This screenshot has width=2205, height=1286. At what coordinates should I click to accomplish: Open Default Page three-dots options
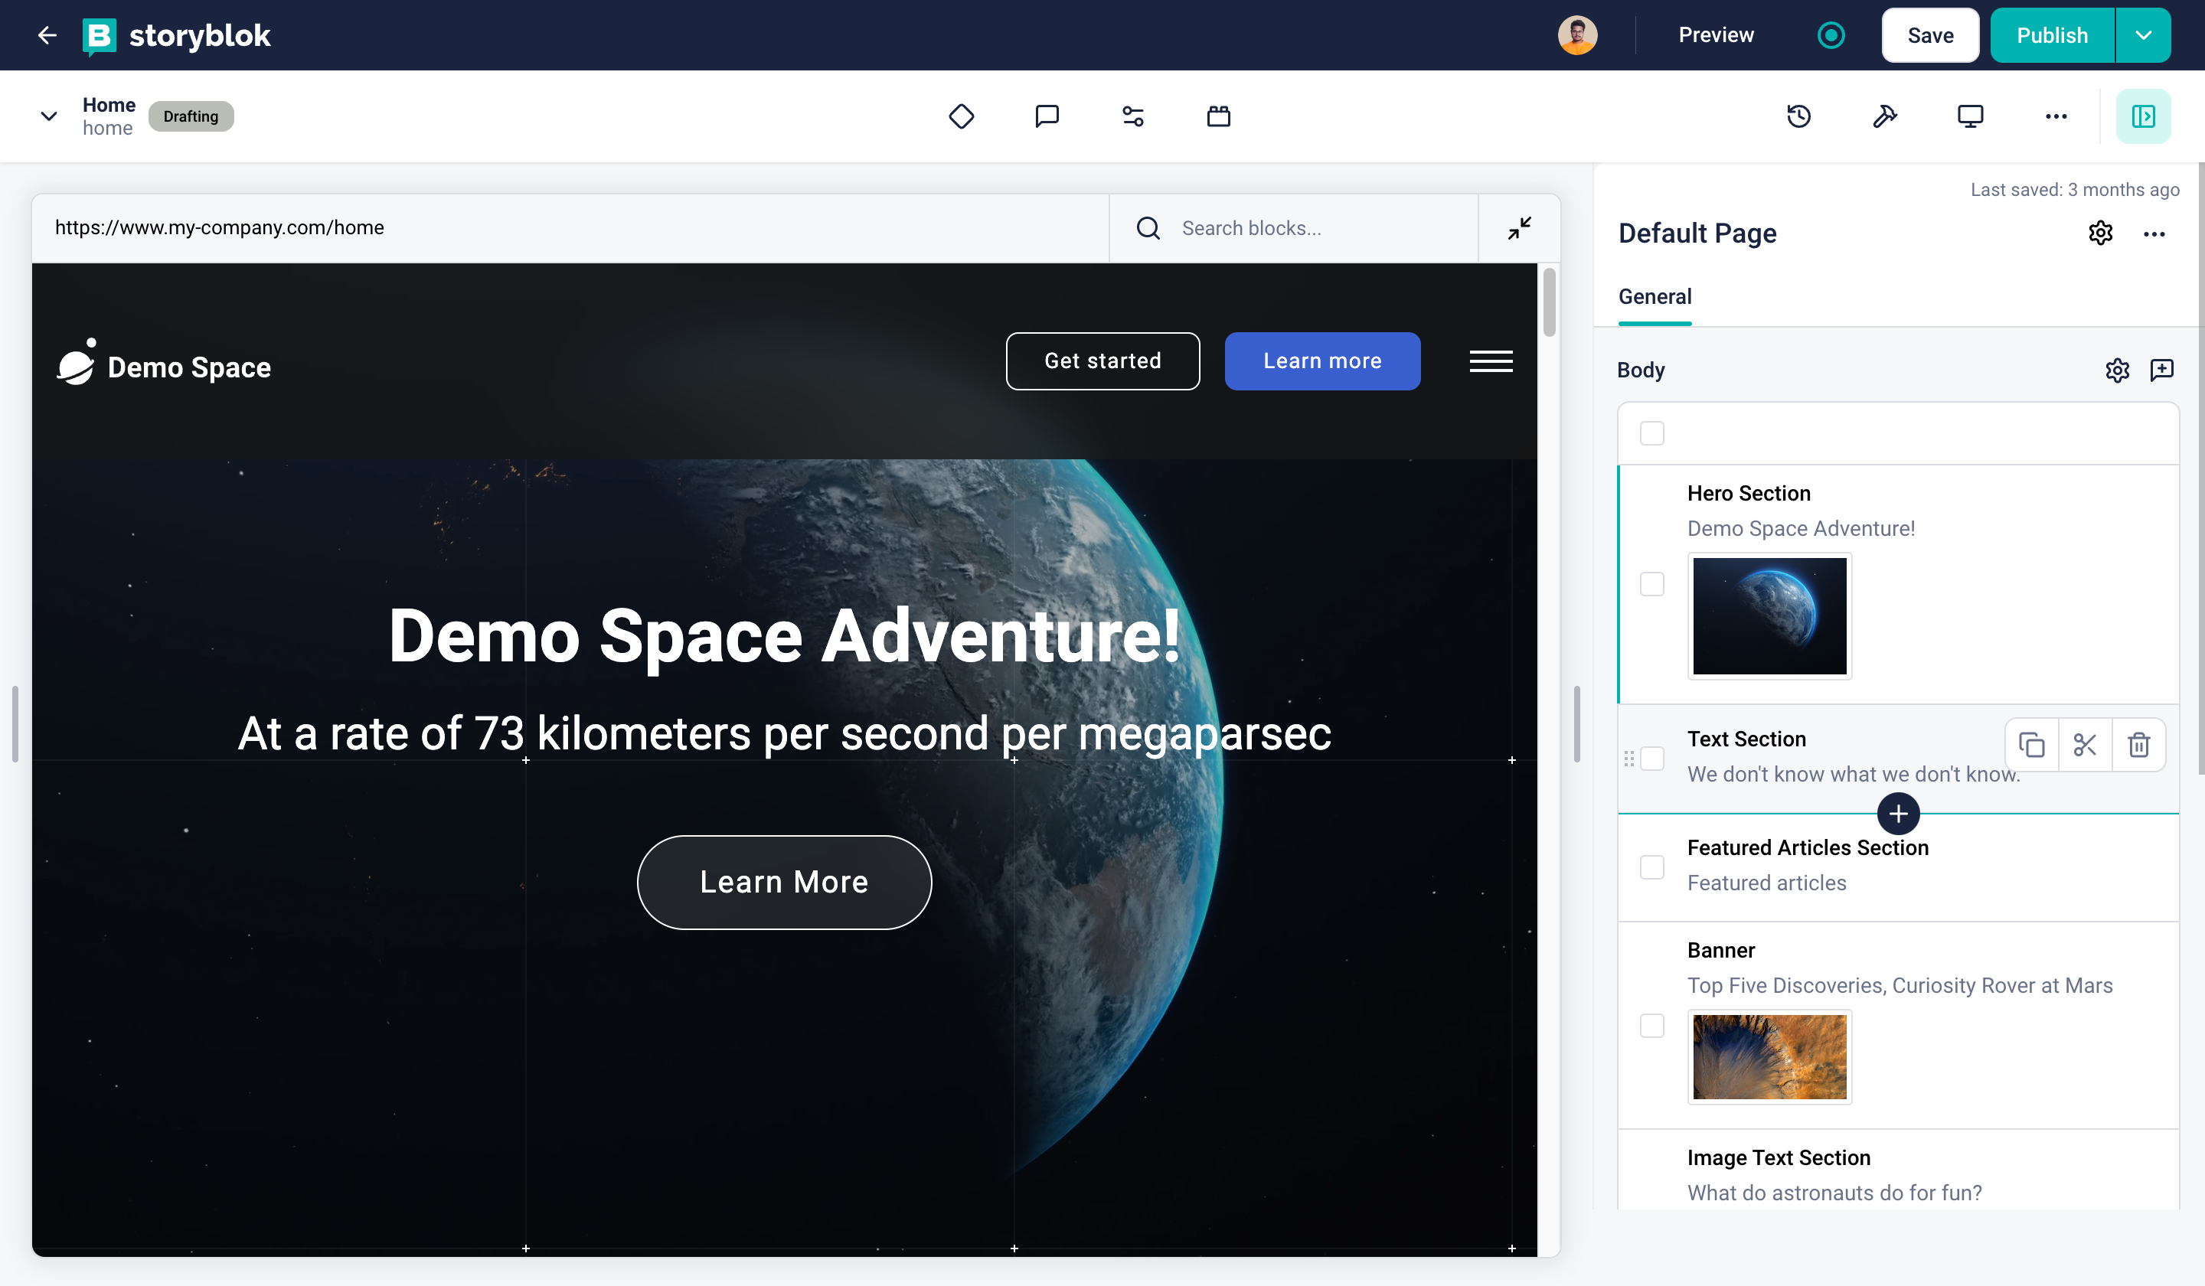click(2154, 233)
